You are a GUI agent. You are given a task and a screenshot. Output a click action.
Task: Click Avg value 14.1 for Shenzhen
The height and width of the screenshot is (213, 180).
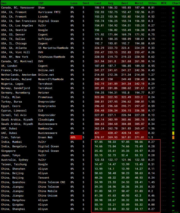[111, 169]
